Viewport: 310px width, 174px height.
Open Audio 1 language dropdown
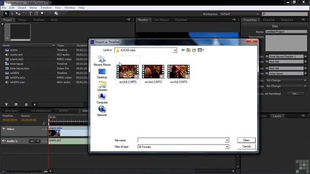point(34,141)
